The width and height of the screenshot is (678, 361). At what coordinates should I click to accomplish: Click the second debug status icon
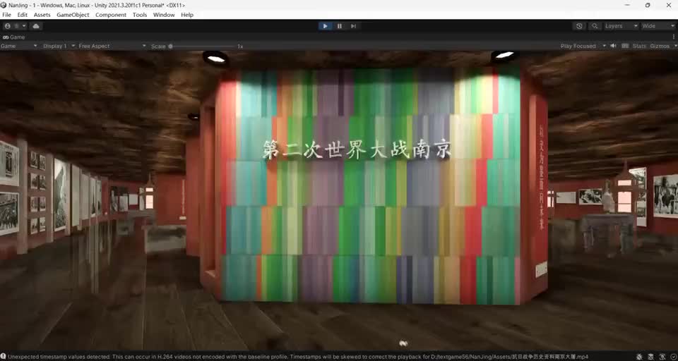[x=651, y=357]
